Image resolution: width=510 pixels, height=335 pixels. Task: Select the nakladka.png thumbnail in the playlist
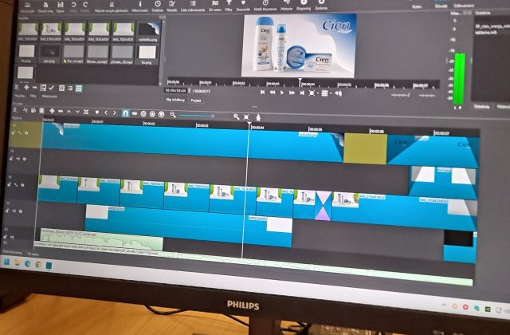pos(148,32)
